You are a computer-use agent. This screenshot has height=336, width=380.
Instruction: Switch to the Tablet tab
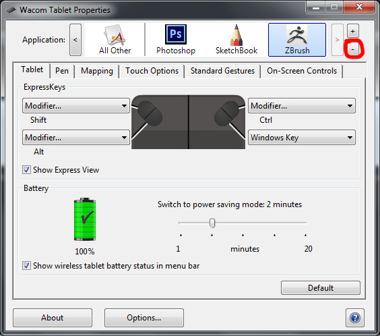point(32,70)
